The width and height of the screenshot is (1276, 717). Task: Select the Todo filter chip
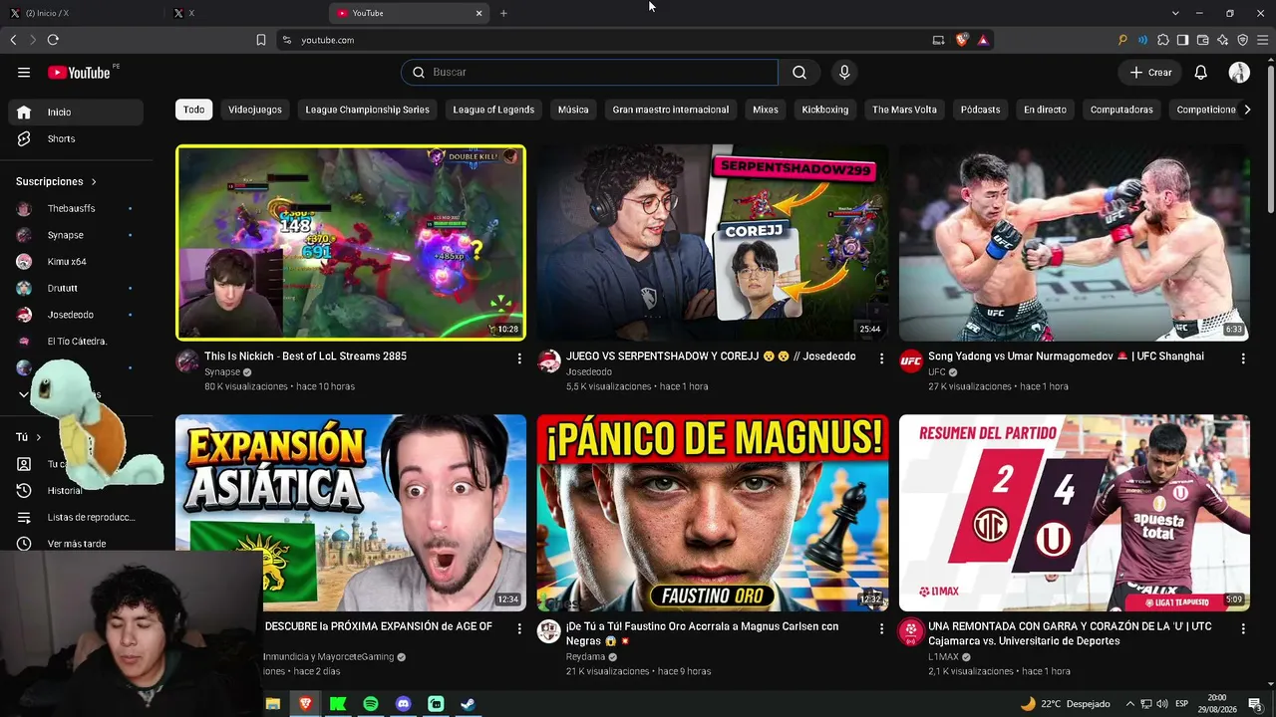[x=194, y=110]
